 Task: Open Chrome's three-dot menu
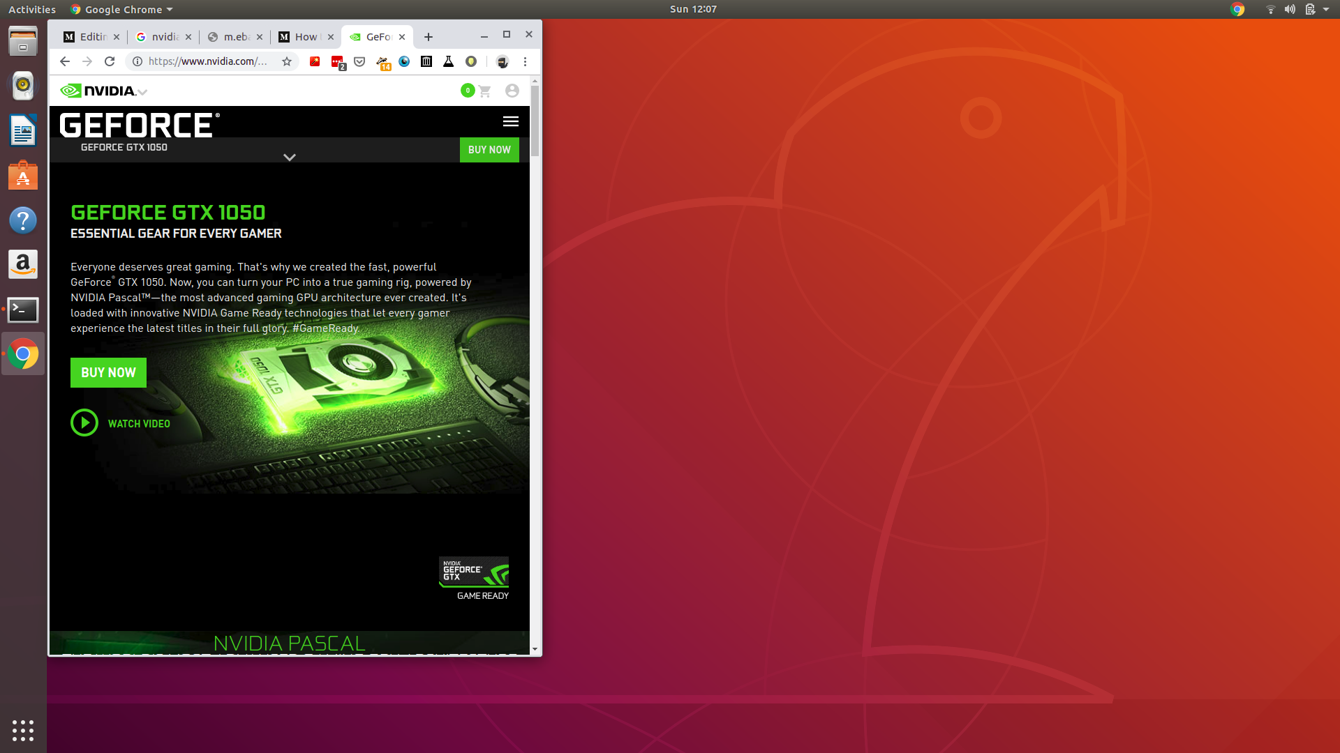tap(526, 61)
